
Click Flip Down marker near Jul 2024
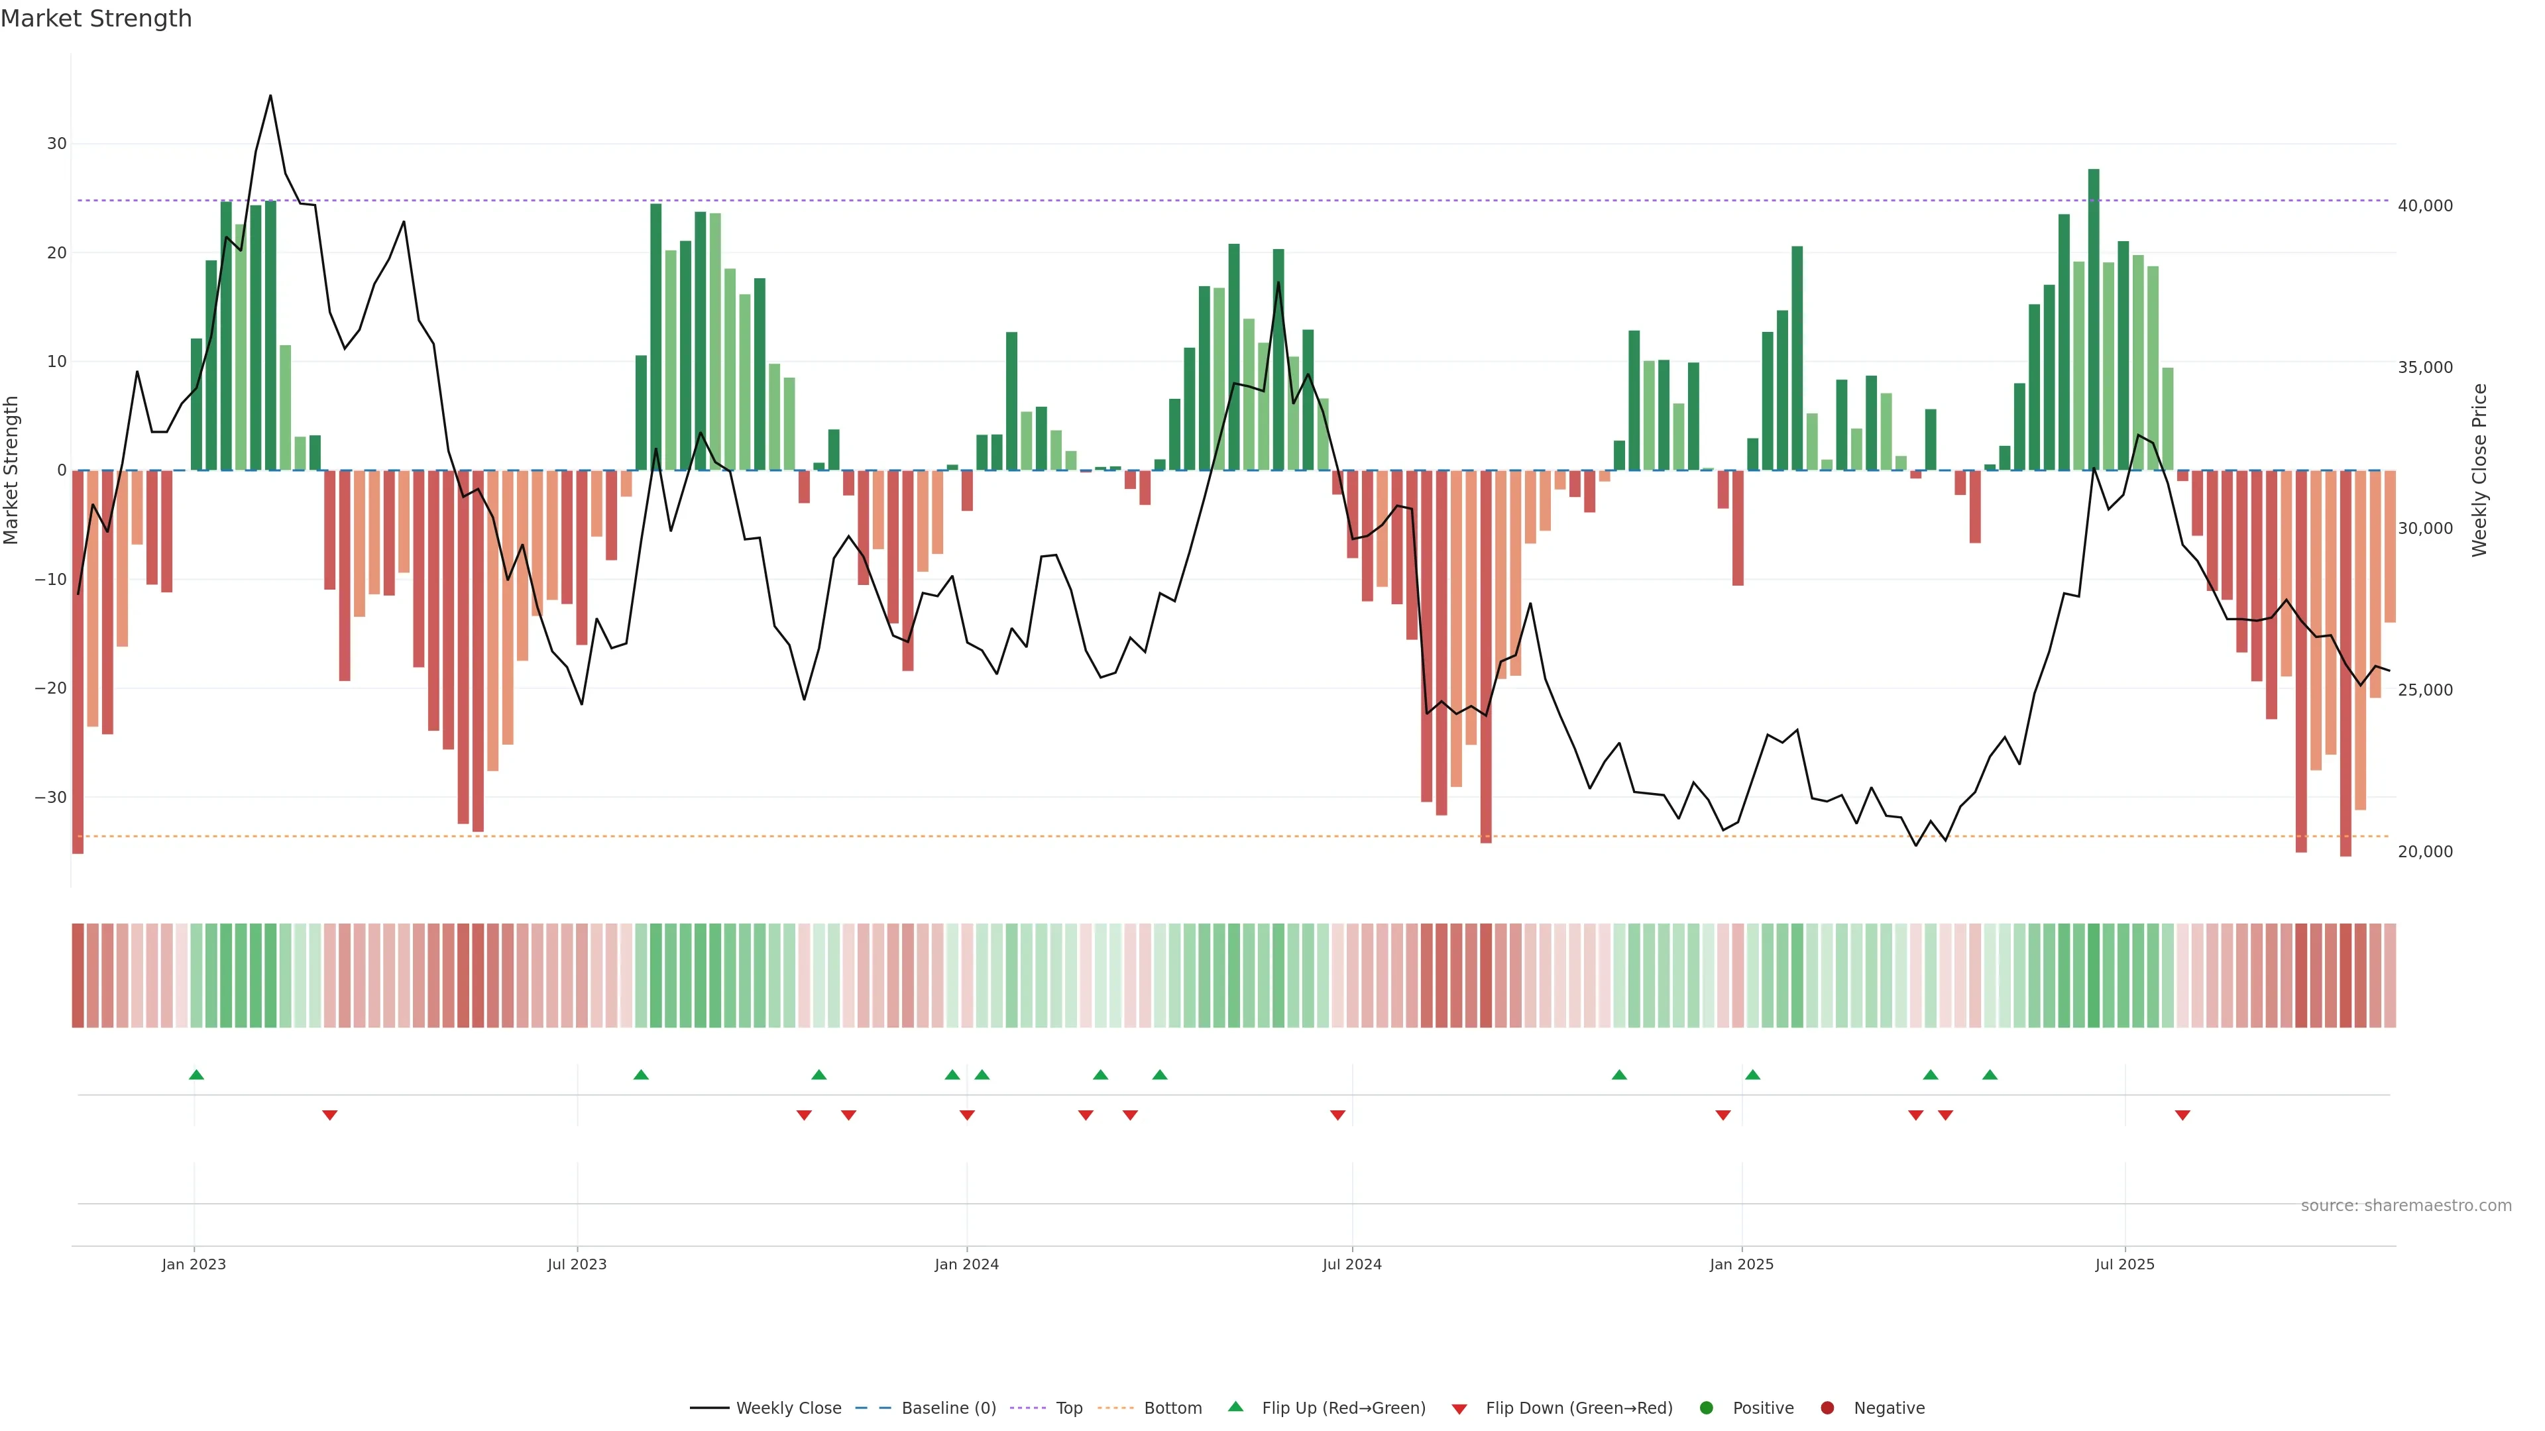(x=1337, y=1115)
